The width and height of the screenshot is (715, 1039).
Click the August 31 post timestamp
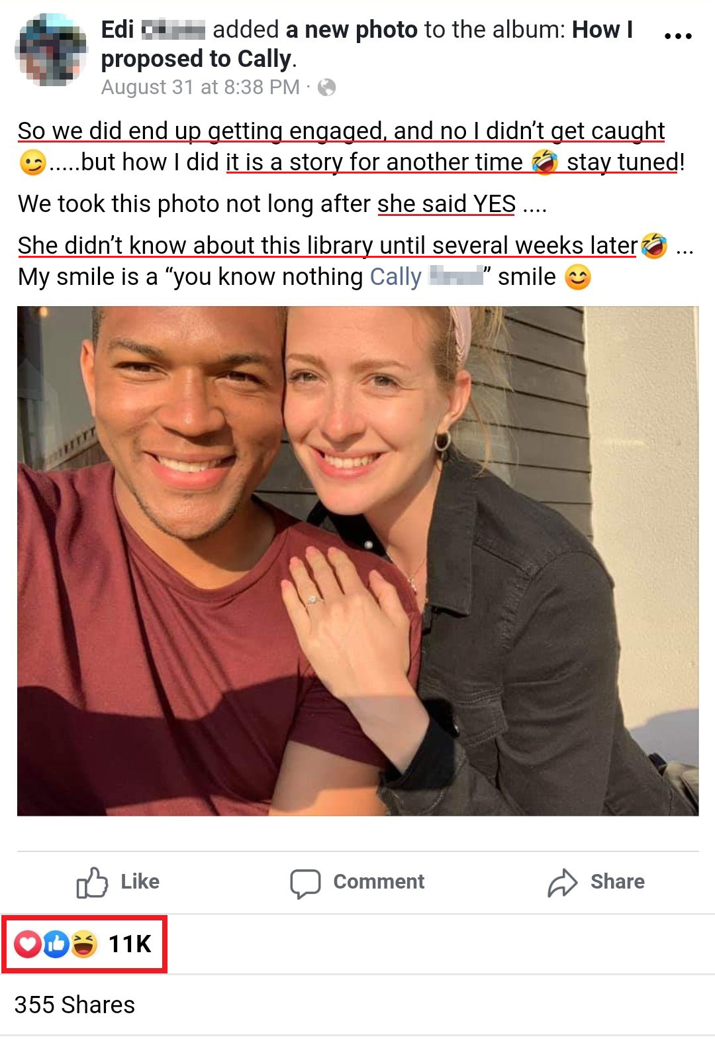coord(200,87)
